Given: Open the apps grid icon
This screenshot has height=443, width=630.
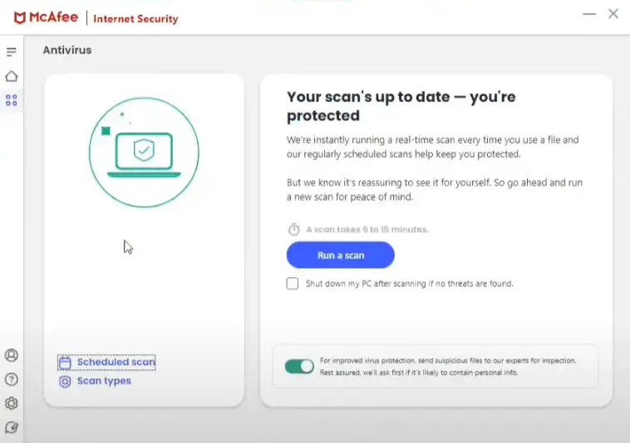Looking at the screenshot, I should [x=12, y=100].
